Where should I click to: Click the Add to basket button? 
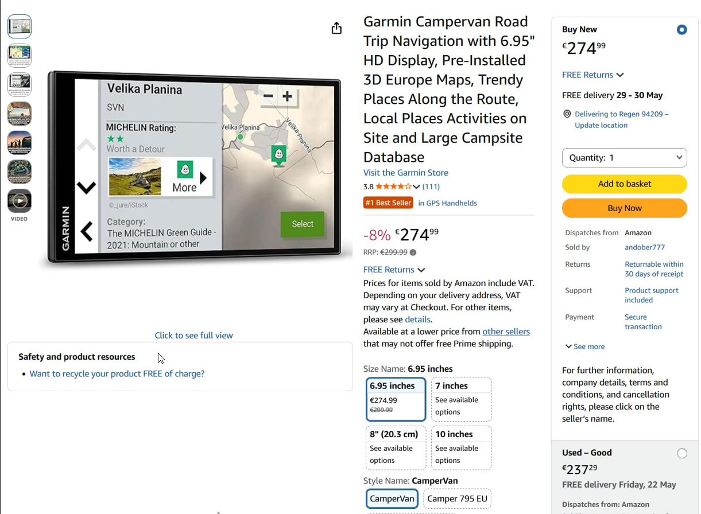point(625,184)
